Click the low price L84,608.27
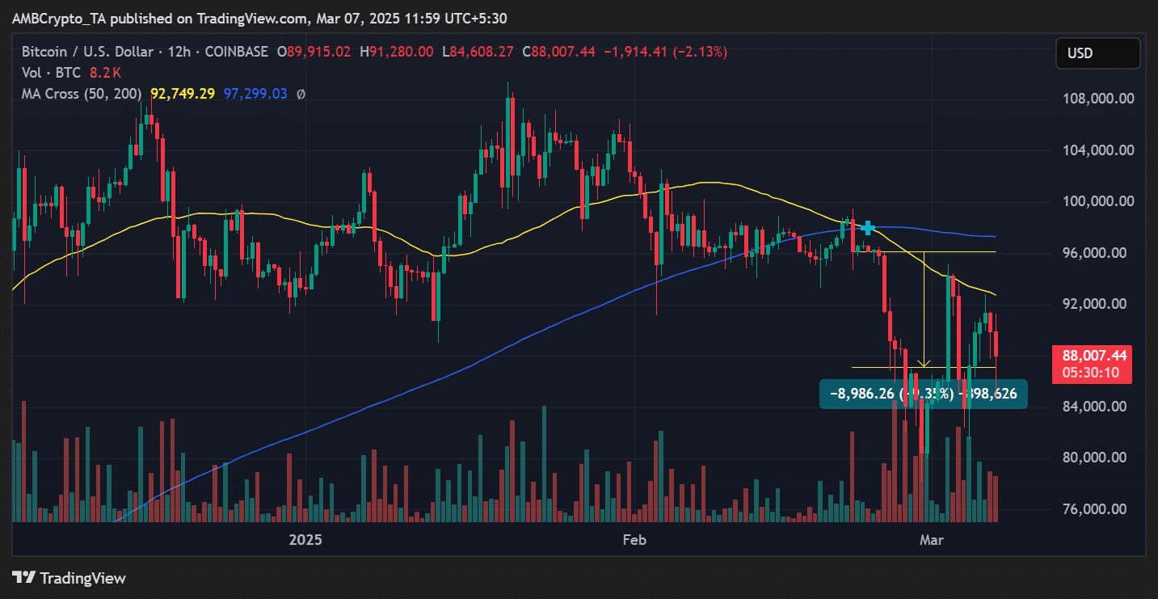The width and height of the screenshot is (1158, 599). pyautogui.click(x=478, y=52)
